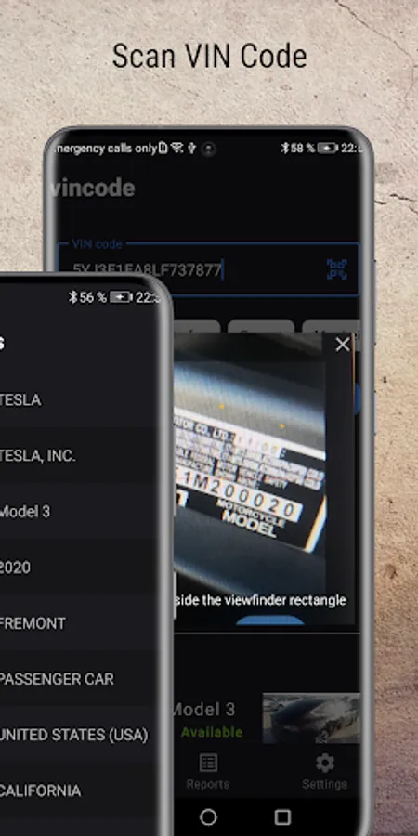This screenshot has height=836, width=418.
Task: Select the TESLA, INC. manufacturer row
Action: tap(79, 456)
